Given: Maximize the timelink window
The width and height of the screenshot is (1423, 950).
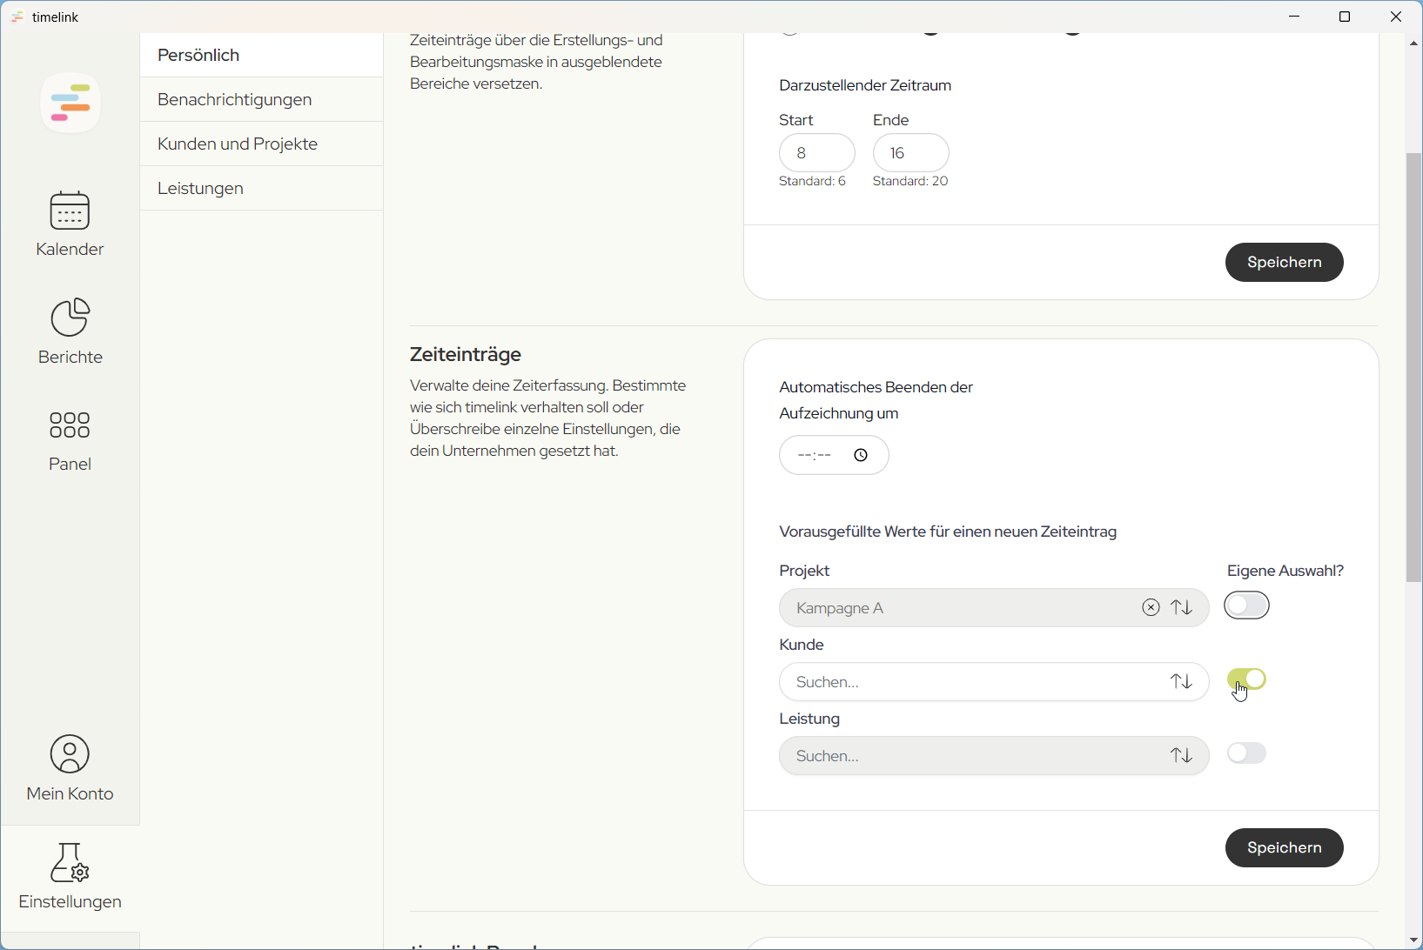Looking at the screenshot, I should pos(1345,17).
